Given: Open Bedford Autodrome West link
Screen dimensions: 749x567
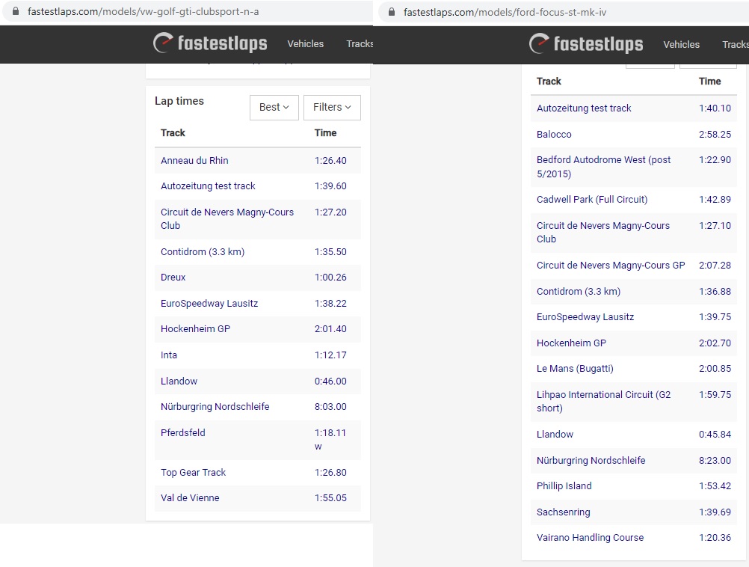Looking at the screenshot, I should tap(603, 167).
